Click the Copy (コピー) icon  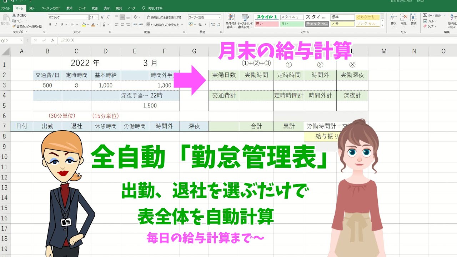pos(14,21)
